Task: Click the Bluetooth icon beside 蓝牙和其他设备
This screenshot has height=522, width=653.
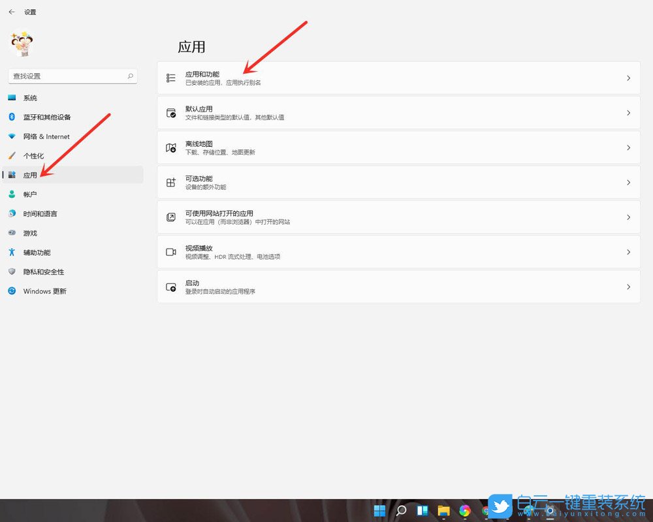Action: [12, 117]
